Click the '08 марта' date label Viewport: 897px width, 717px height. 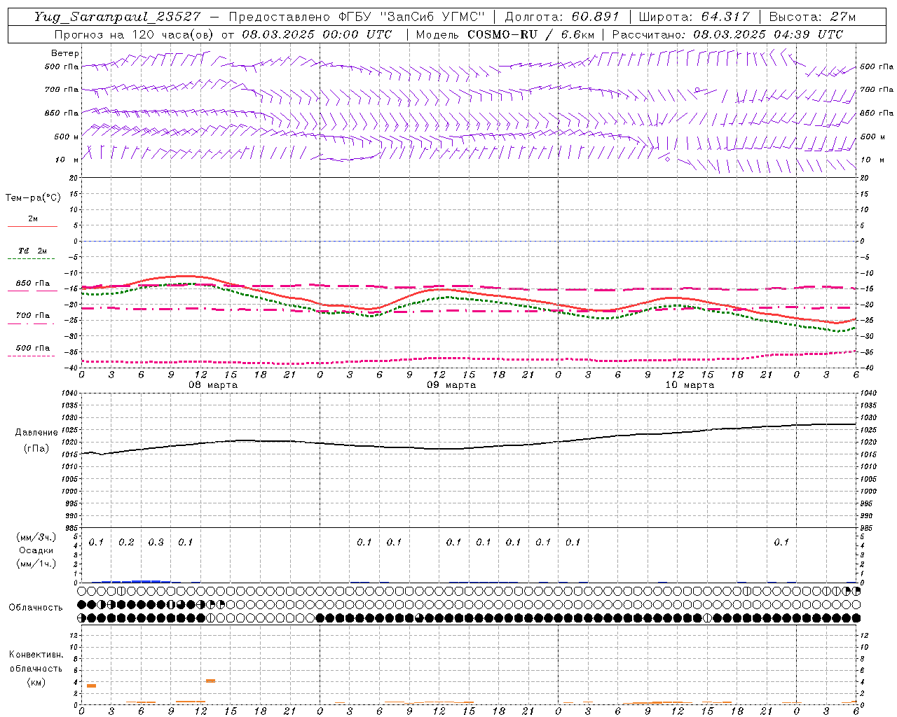pos(213,385)
